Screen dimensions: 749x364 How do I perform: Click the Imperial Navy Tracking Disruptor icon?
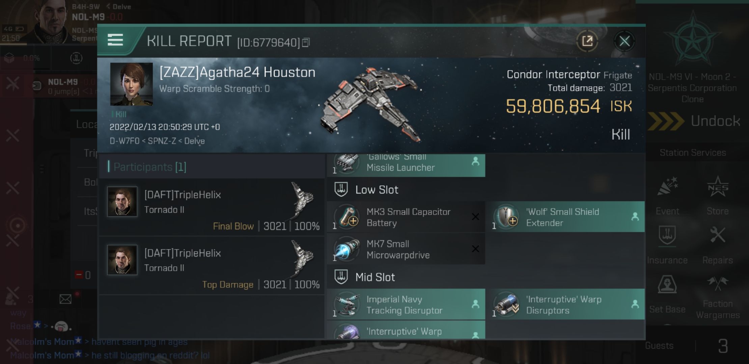[x=347, y=304]
